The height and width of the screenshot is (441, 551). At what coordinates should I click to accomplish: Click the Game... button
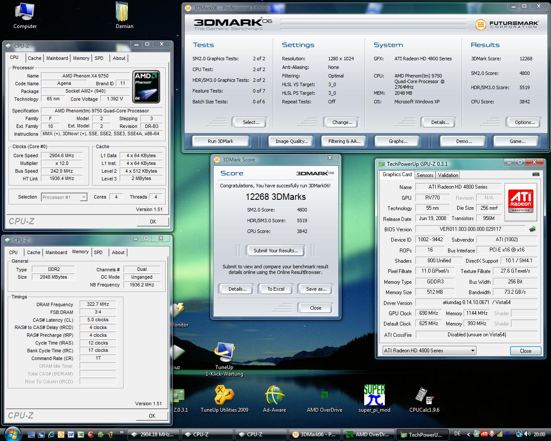point(517,141)
